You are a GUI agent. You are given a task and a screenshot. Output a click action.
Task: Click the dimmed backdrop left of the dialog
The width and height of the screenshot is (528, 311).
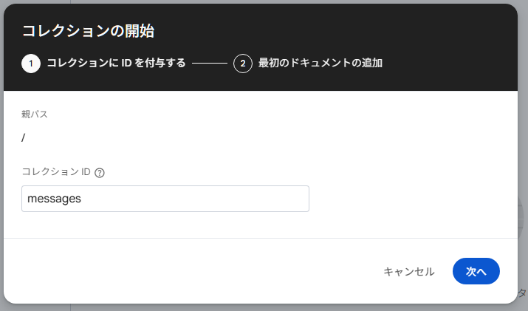(1, 185)
